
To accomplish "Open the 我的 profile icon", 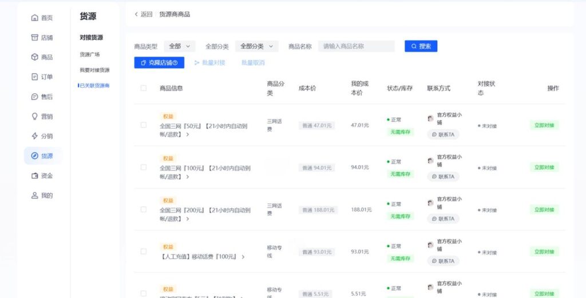I will pyautogui.click(x=35, y=195).
